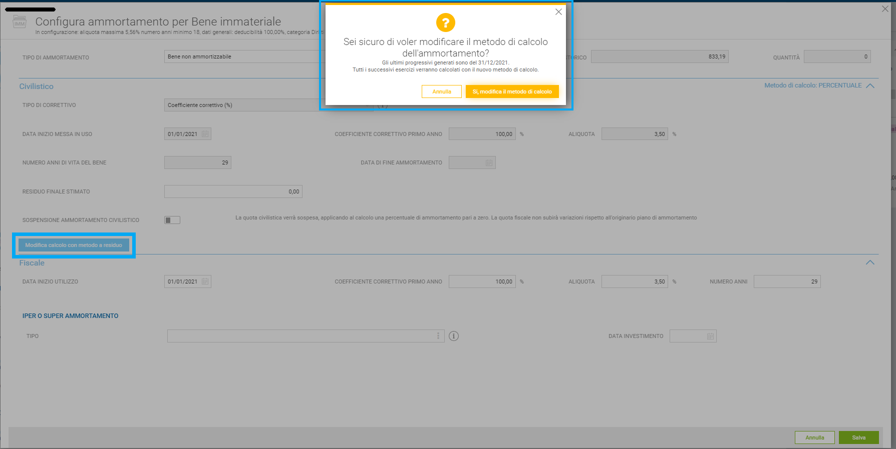
Task: Collapse the Civilistico section chevron
Action: (x=870, y=85)
